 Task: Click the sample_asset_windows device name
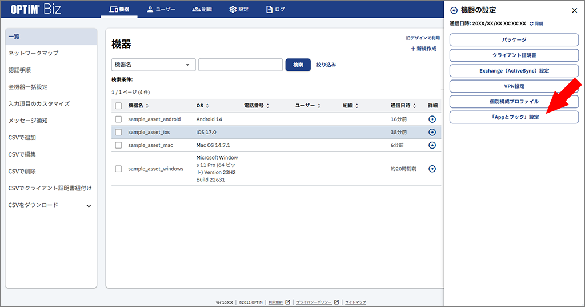point(155,169)
